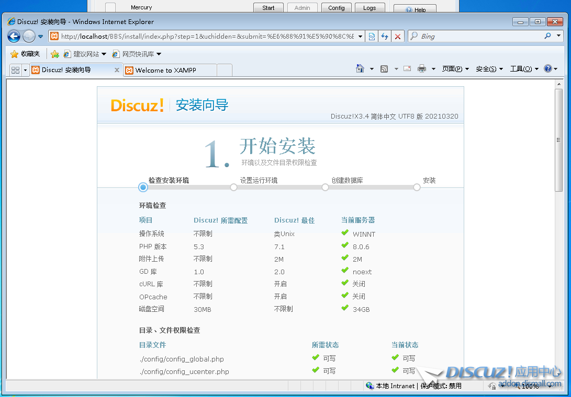Expand the address bar history dropdown
The image size is (571, 397).
point(360,37)
